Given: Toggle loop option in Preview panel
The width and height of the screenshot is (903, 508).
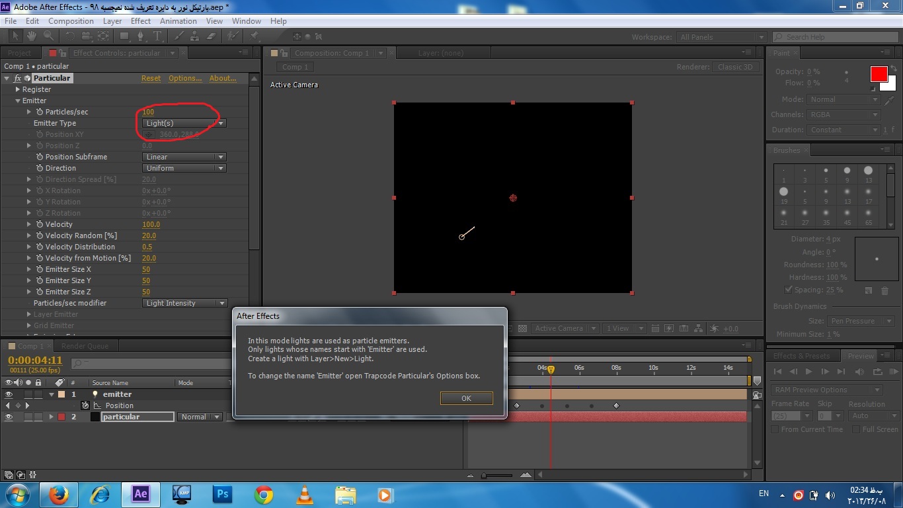Looking at the screenshot, I should pyautogui.click(x=878, y=372).
